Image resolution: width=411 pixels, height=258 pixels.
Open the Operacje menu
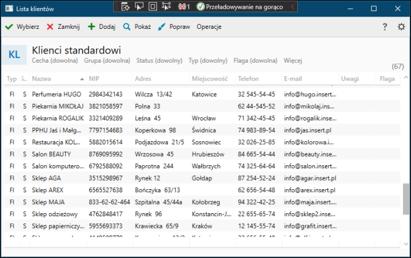[x=209, y=26]
